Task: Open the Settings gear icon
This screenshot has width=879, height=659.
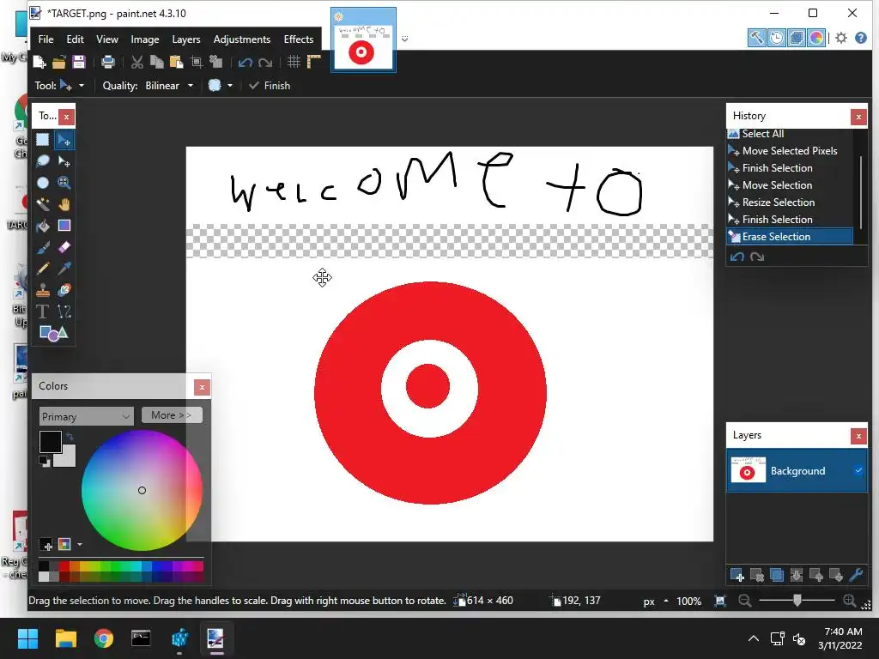Action: click(841, 38)
